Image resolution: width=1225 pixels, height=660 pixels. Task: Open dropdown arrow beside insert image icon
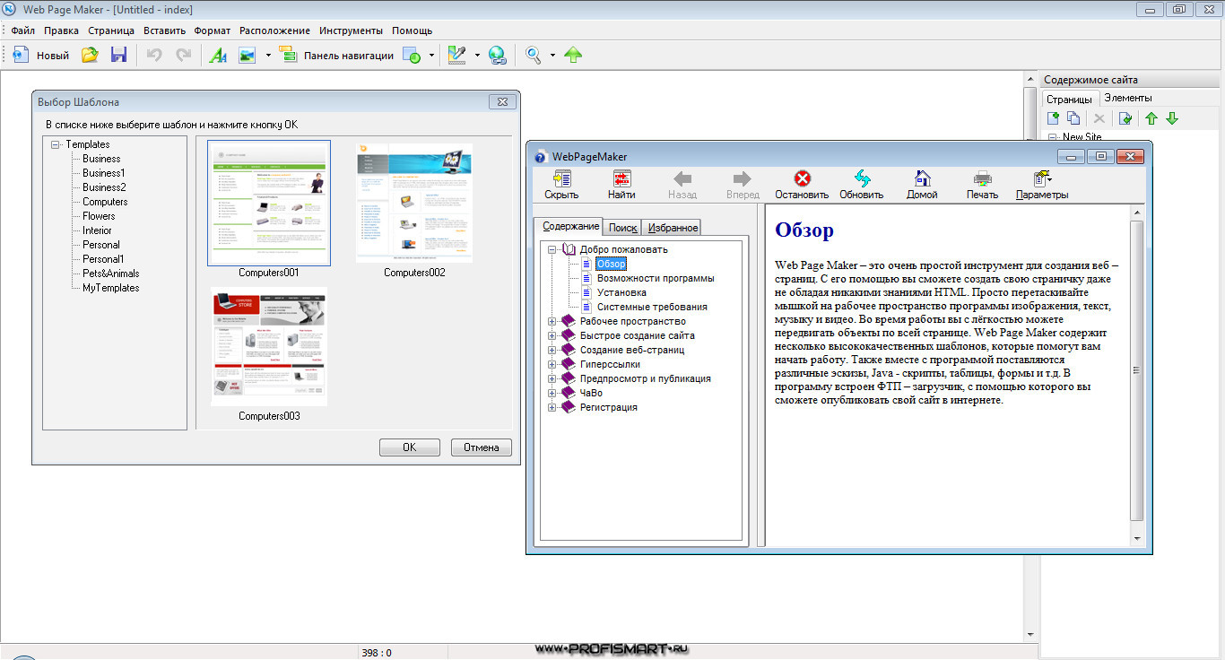pos(268,55)
